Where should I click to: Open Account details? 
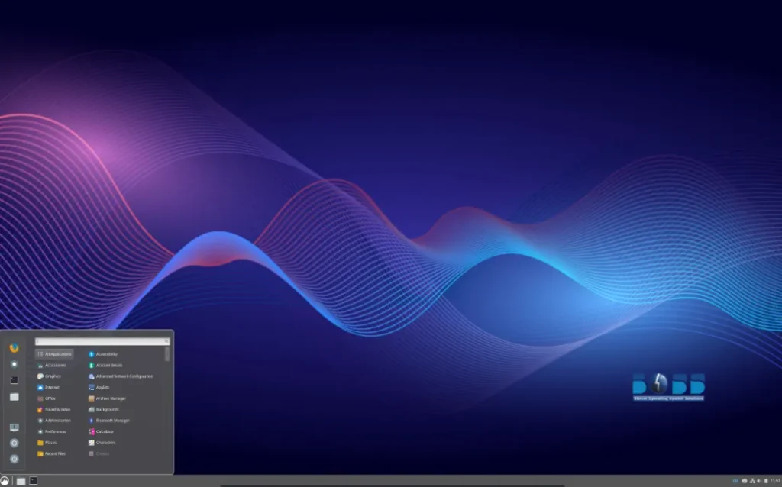(107, 366)
